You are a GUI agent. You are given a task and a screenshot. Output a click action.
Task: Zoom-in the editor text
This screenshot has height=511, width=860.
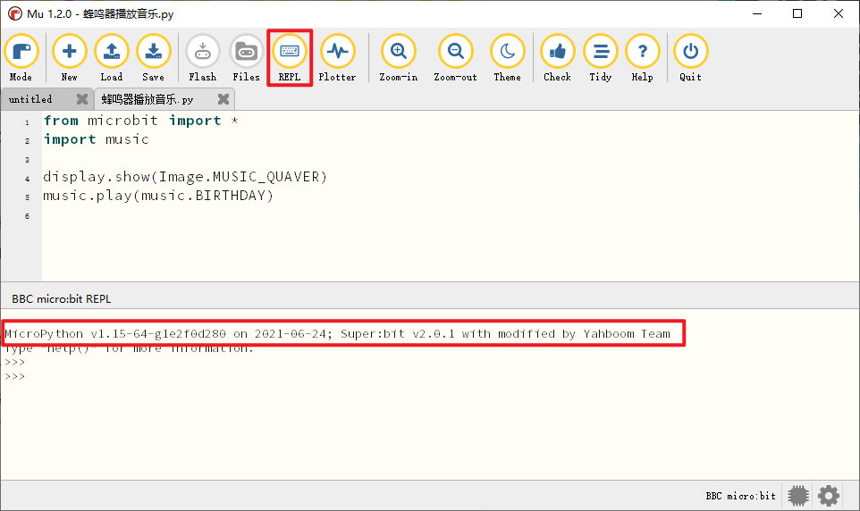[398, 57]
